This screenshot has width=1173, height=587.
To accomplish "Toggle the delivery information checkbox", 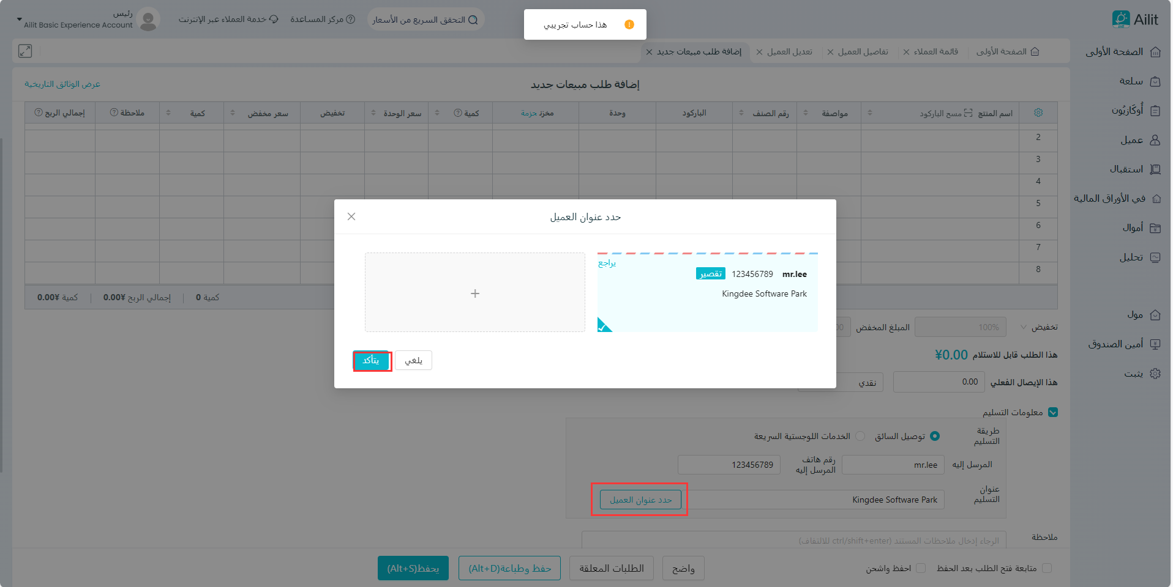I will coord(1053,412).
